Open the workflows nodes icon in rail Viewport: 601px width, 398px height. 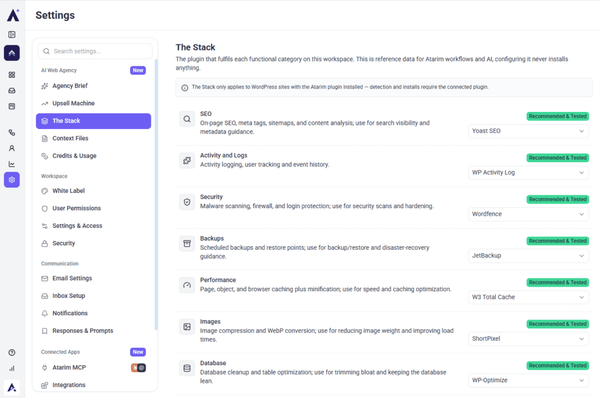12,132
